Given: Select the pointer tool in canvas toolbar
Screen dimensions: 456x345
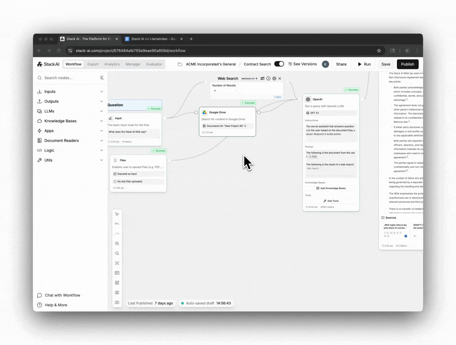Looking at the screenshot, I should click(117, 214).
